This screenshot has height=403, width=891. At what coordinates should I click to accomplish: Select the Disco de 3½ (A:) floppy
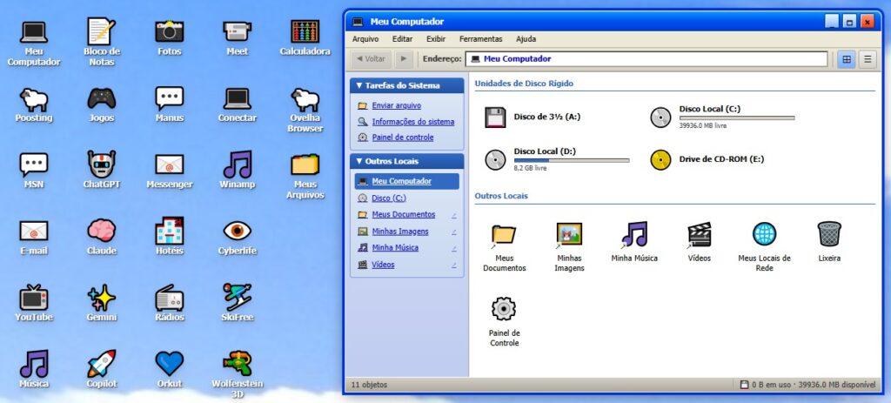pos(496,117)
